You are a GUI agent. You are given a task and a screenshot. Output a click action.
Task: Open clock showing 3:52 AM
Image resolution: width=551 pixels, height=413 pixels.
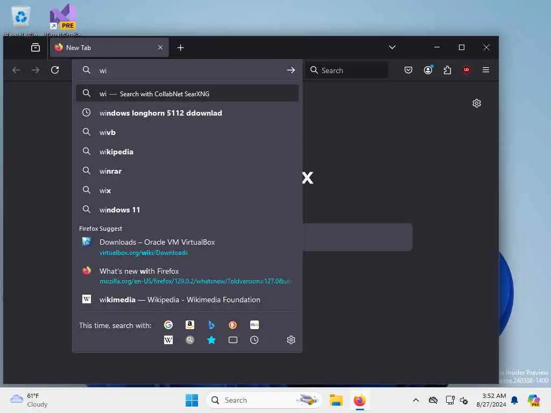491,400
